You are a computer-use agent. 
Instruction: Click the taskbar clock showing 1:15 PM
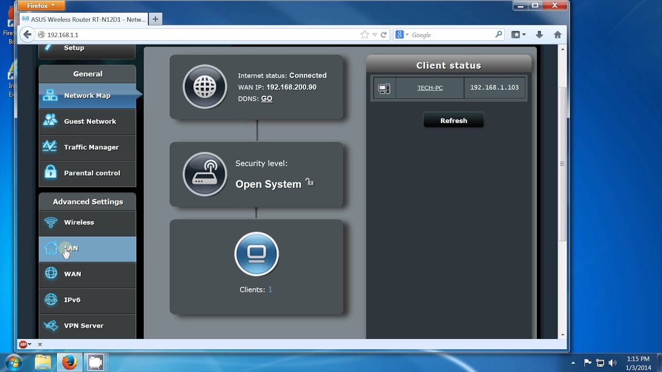tap(638, 363)
